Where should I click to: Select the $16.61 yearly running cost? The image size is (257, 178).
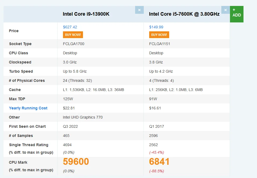tap(155, 108)
